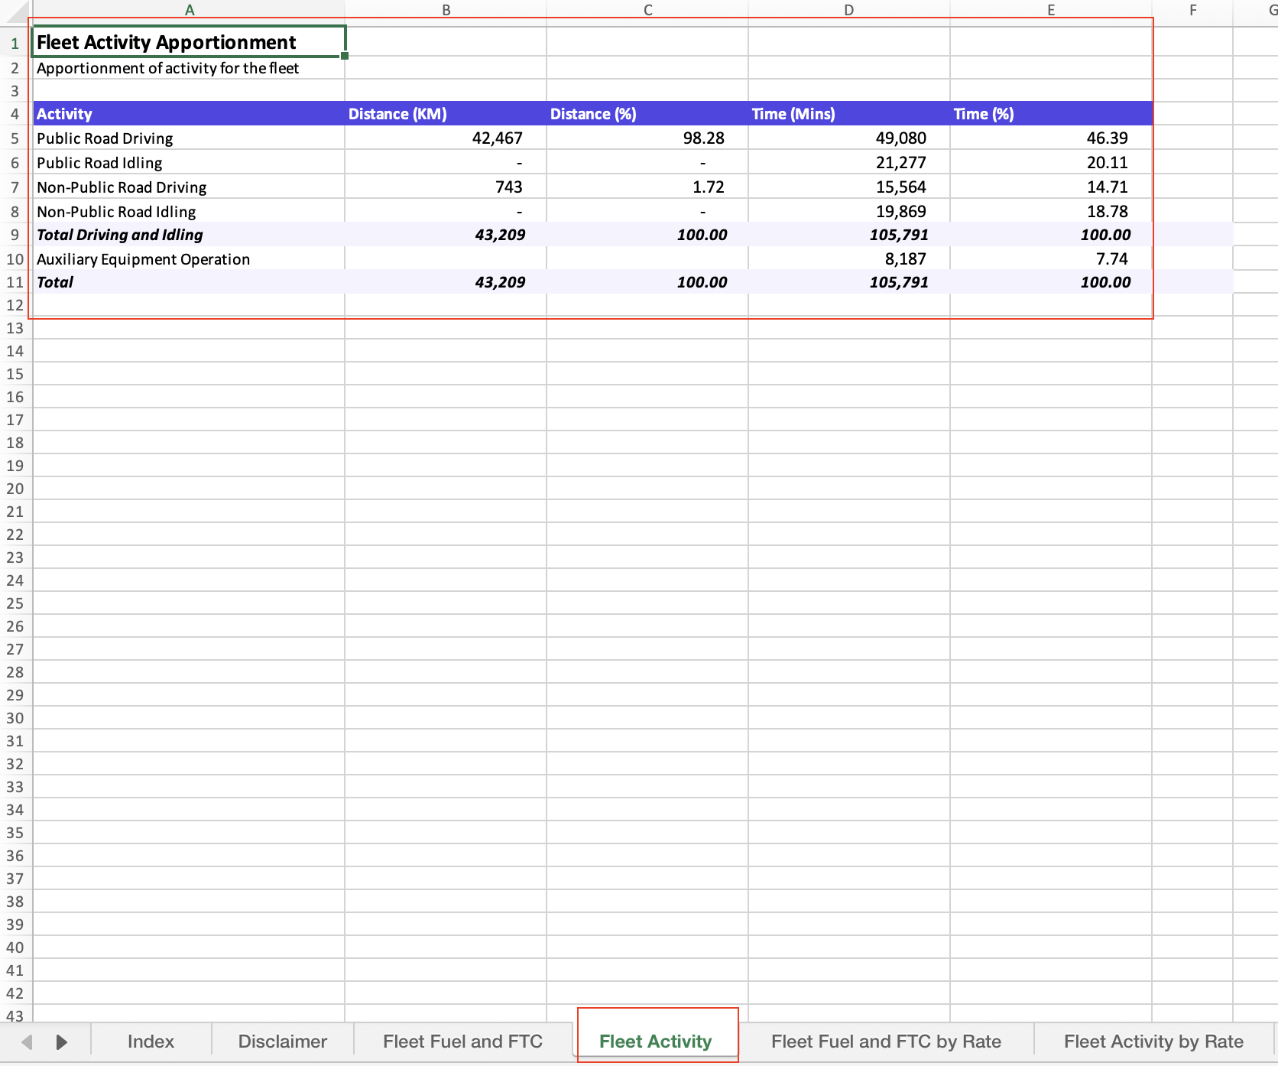Click the cell showing 105,791 total minutes
The width and height of the screenshot is (1278, 1066).
(848, 282)
